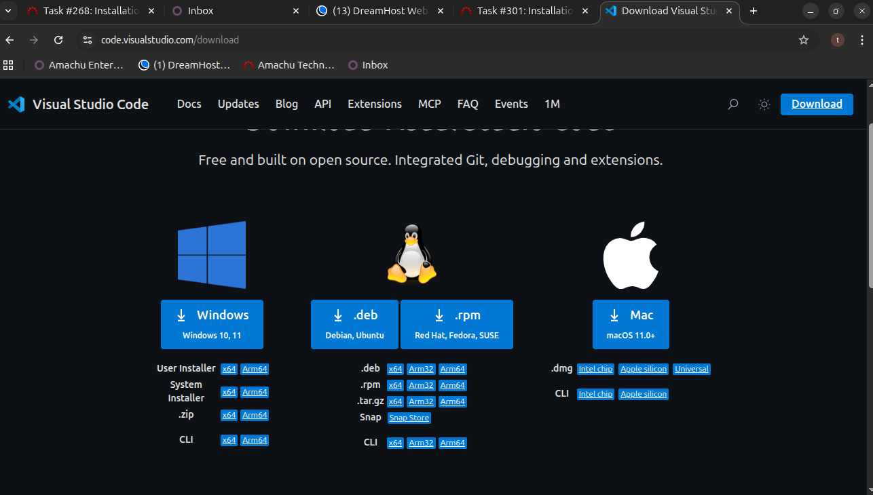Download the .deb package for Debian, Ubuntu
This screenshot has width=873, height=495.
click(354, 324)
